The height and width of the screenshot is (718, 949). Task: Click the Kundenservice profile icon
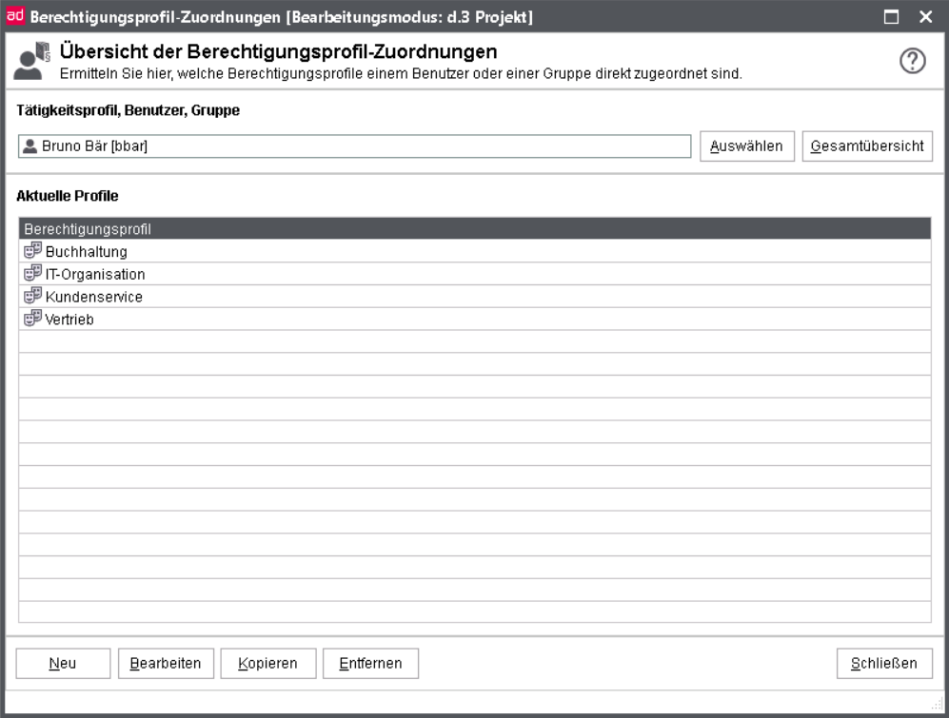(x=32, y=296)
